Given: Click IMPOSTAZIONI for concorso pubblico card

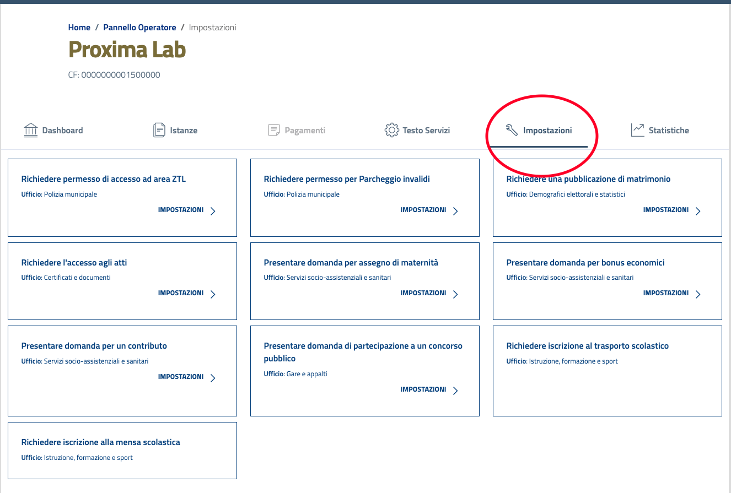Looking at the screenshot, I should [x=423, y=389].
